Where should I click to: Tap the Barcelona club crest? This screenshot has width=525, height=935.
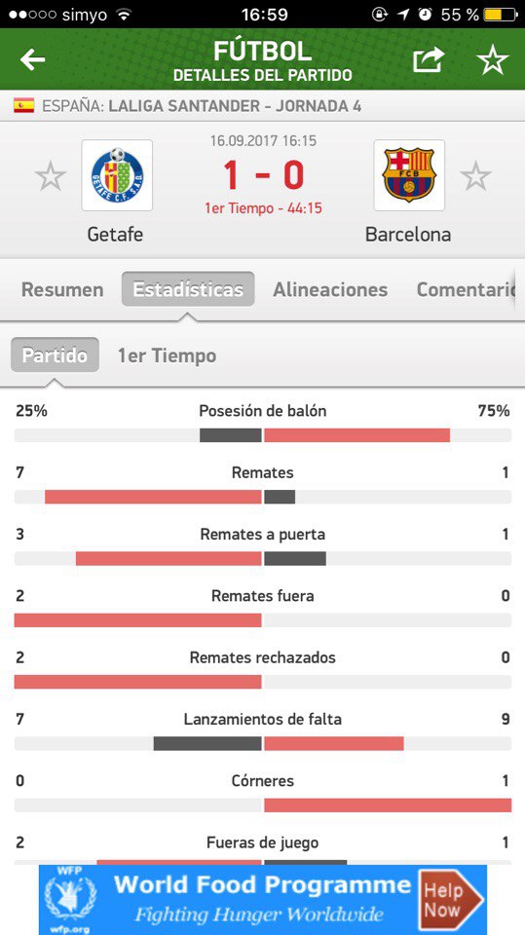point(409,175)
